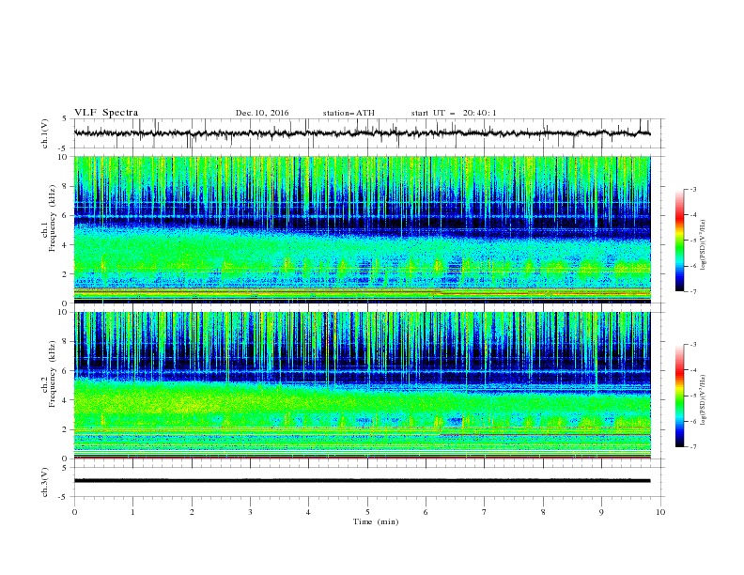Click time axis tick label "7"
Screen dimensions: 744x575
point(485,512)
